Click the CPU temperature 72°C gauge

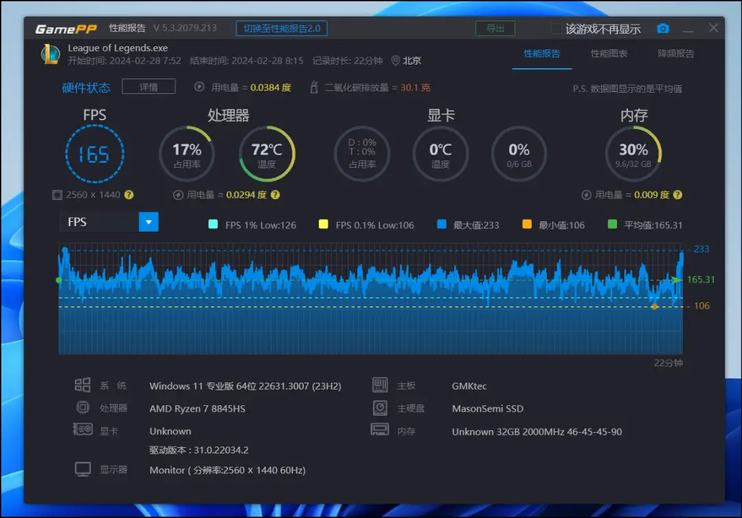coord(267,154)
